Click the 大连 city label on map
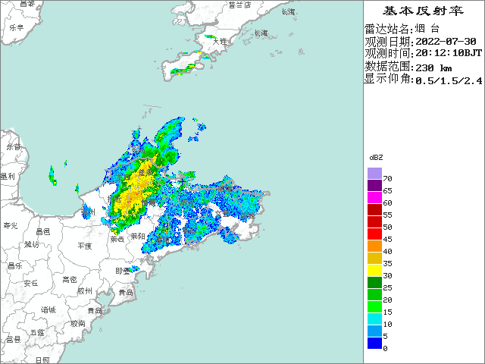The image size is (485, 364). (220, 41)
